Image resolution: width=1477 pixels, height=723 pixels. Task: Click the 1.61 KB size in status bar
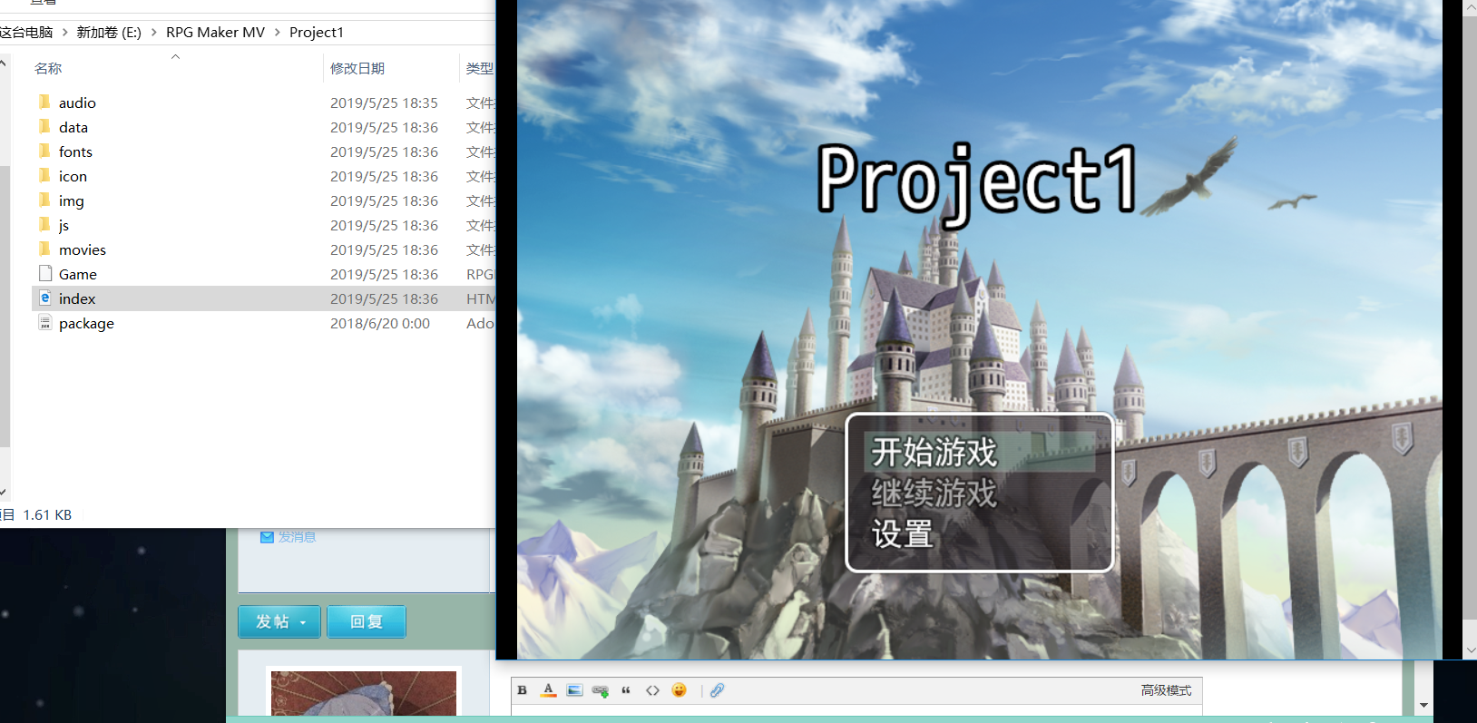[47, 514]
